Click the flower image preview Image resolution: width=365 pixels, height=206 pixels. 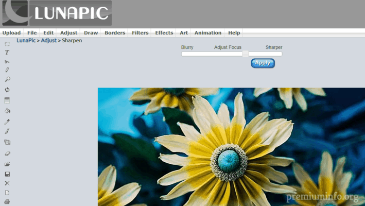231,147
